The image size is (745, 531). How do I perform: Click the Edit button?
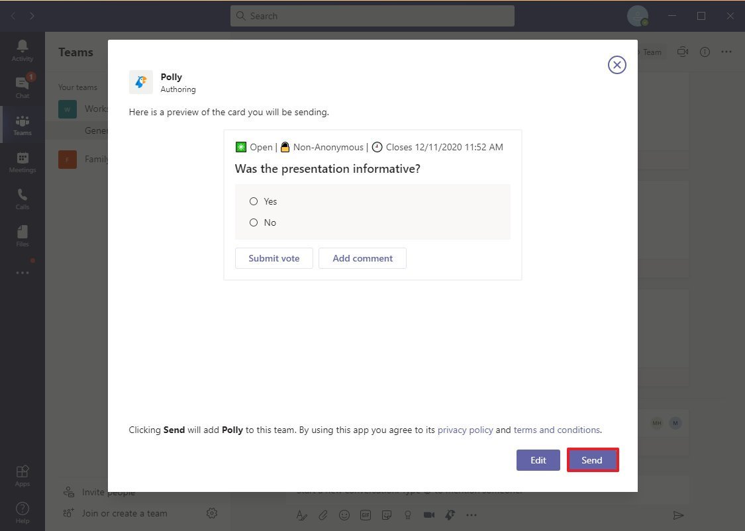click(x=538, y=460)
